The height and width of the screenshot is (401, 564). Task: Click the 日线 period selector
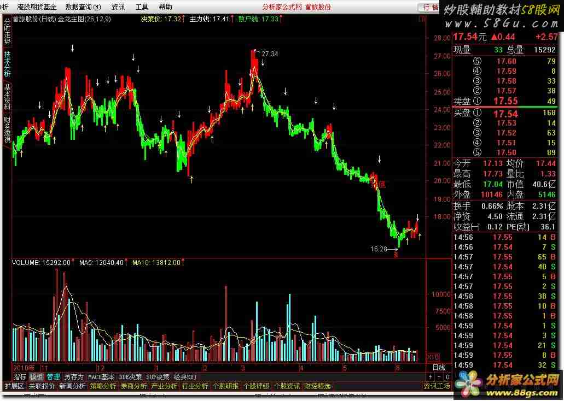439,367
